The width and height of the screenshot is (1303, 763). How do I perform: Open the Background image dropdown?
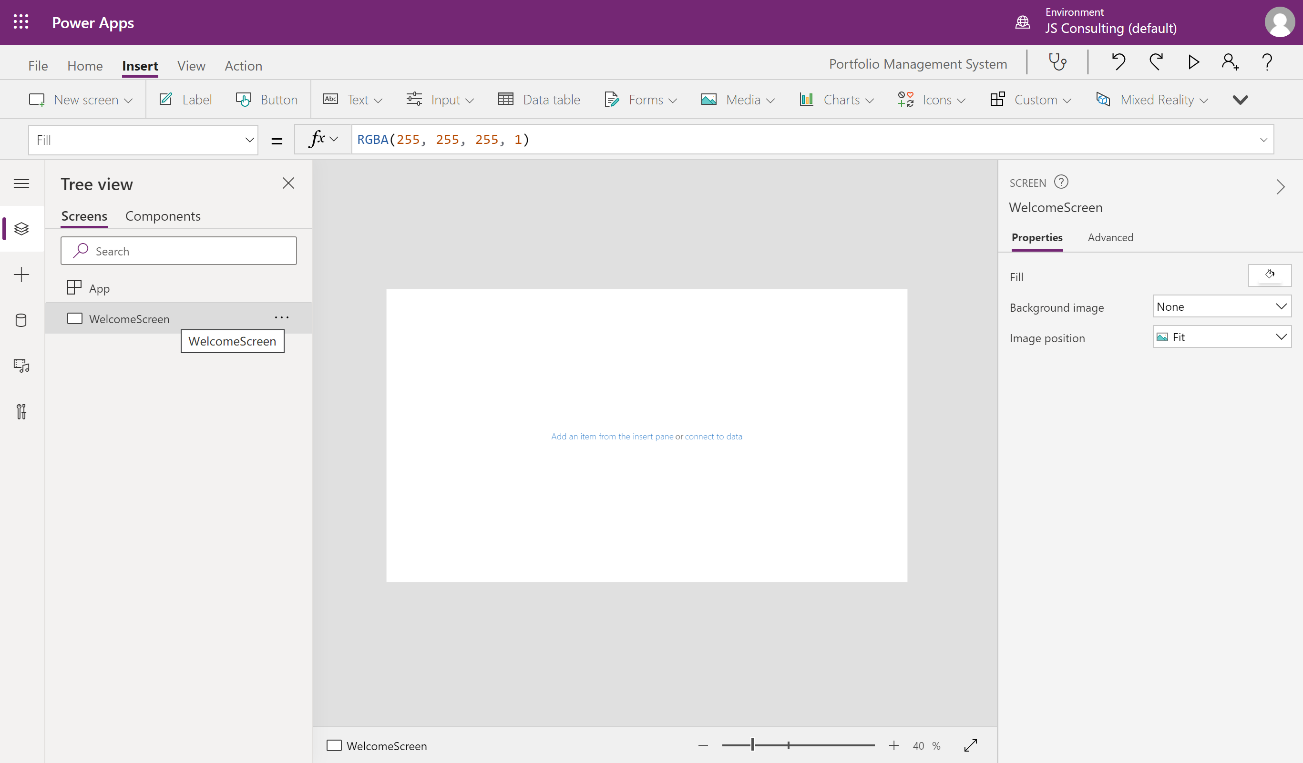pos(1221,306)
